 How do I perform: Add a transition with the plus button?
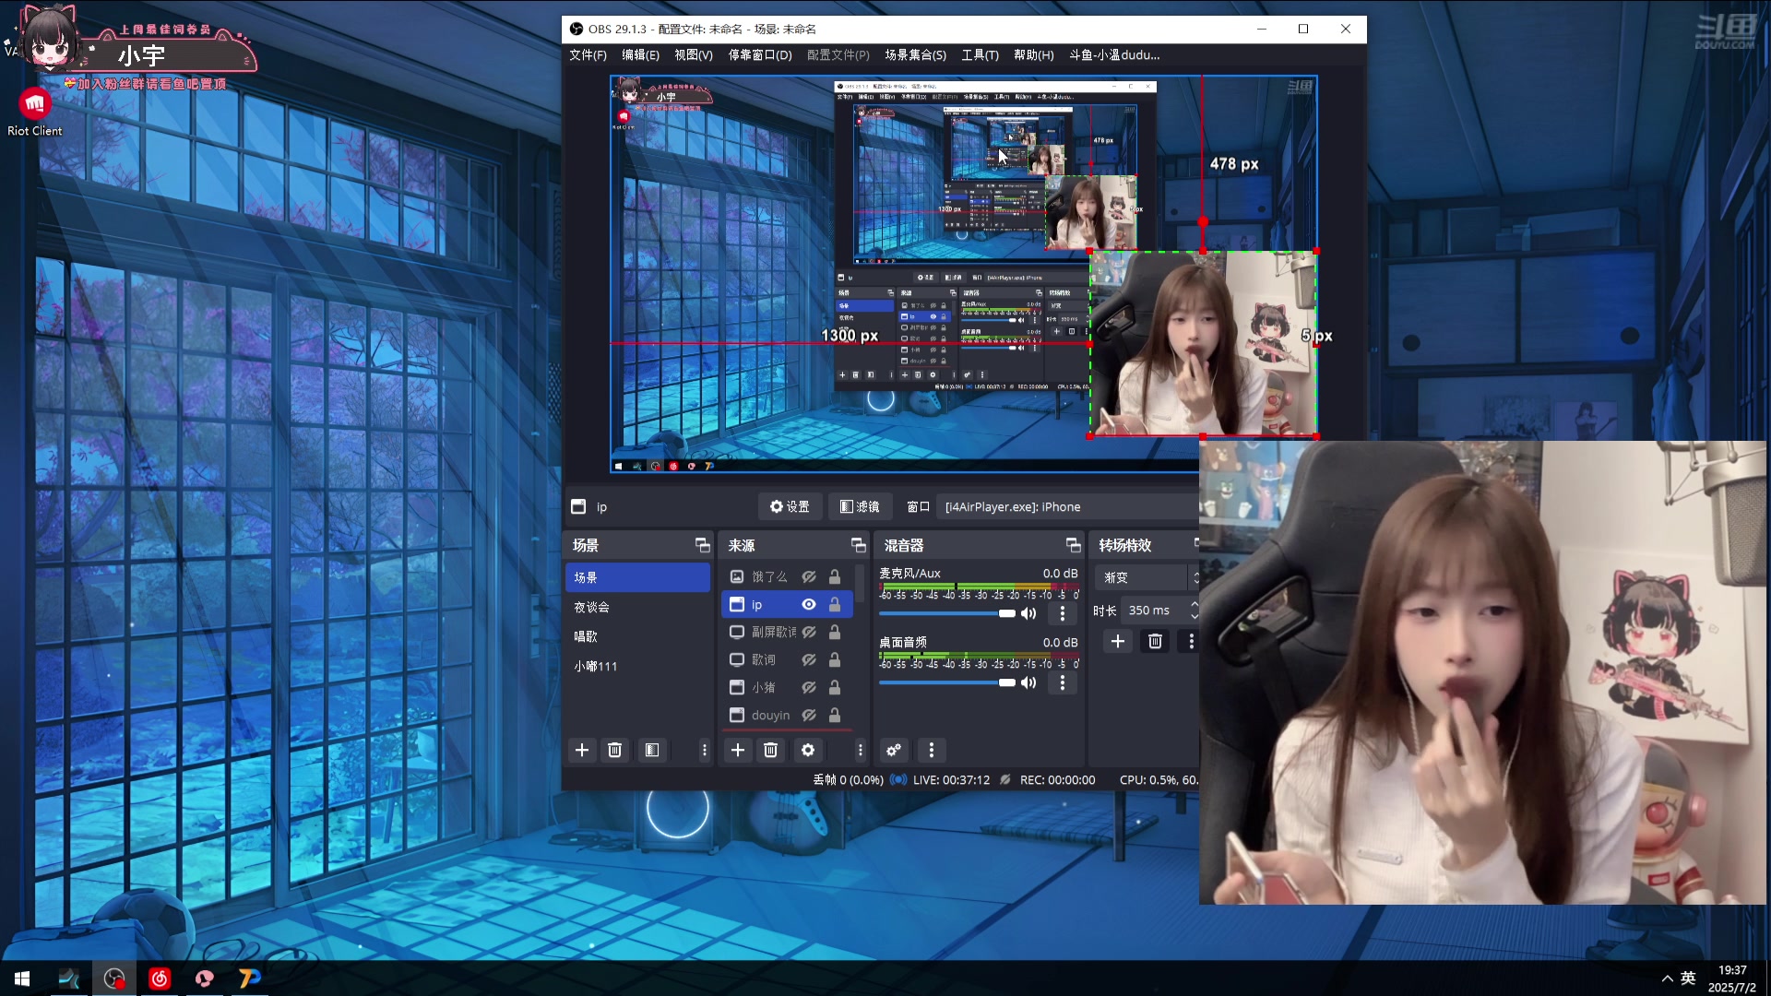pos(1118,641)
